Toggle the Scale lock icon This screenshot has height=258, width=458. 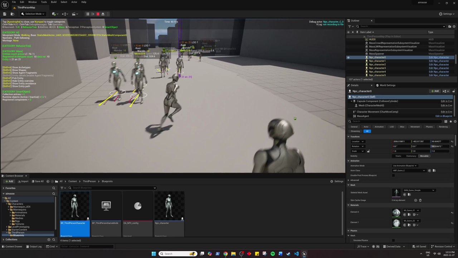click(x=368, y=151)
